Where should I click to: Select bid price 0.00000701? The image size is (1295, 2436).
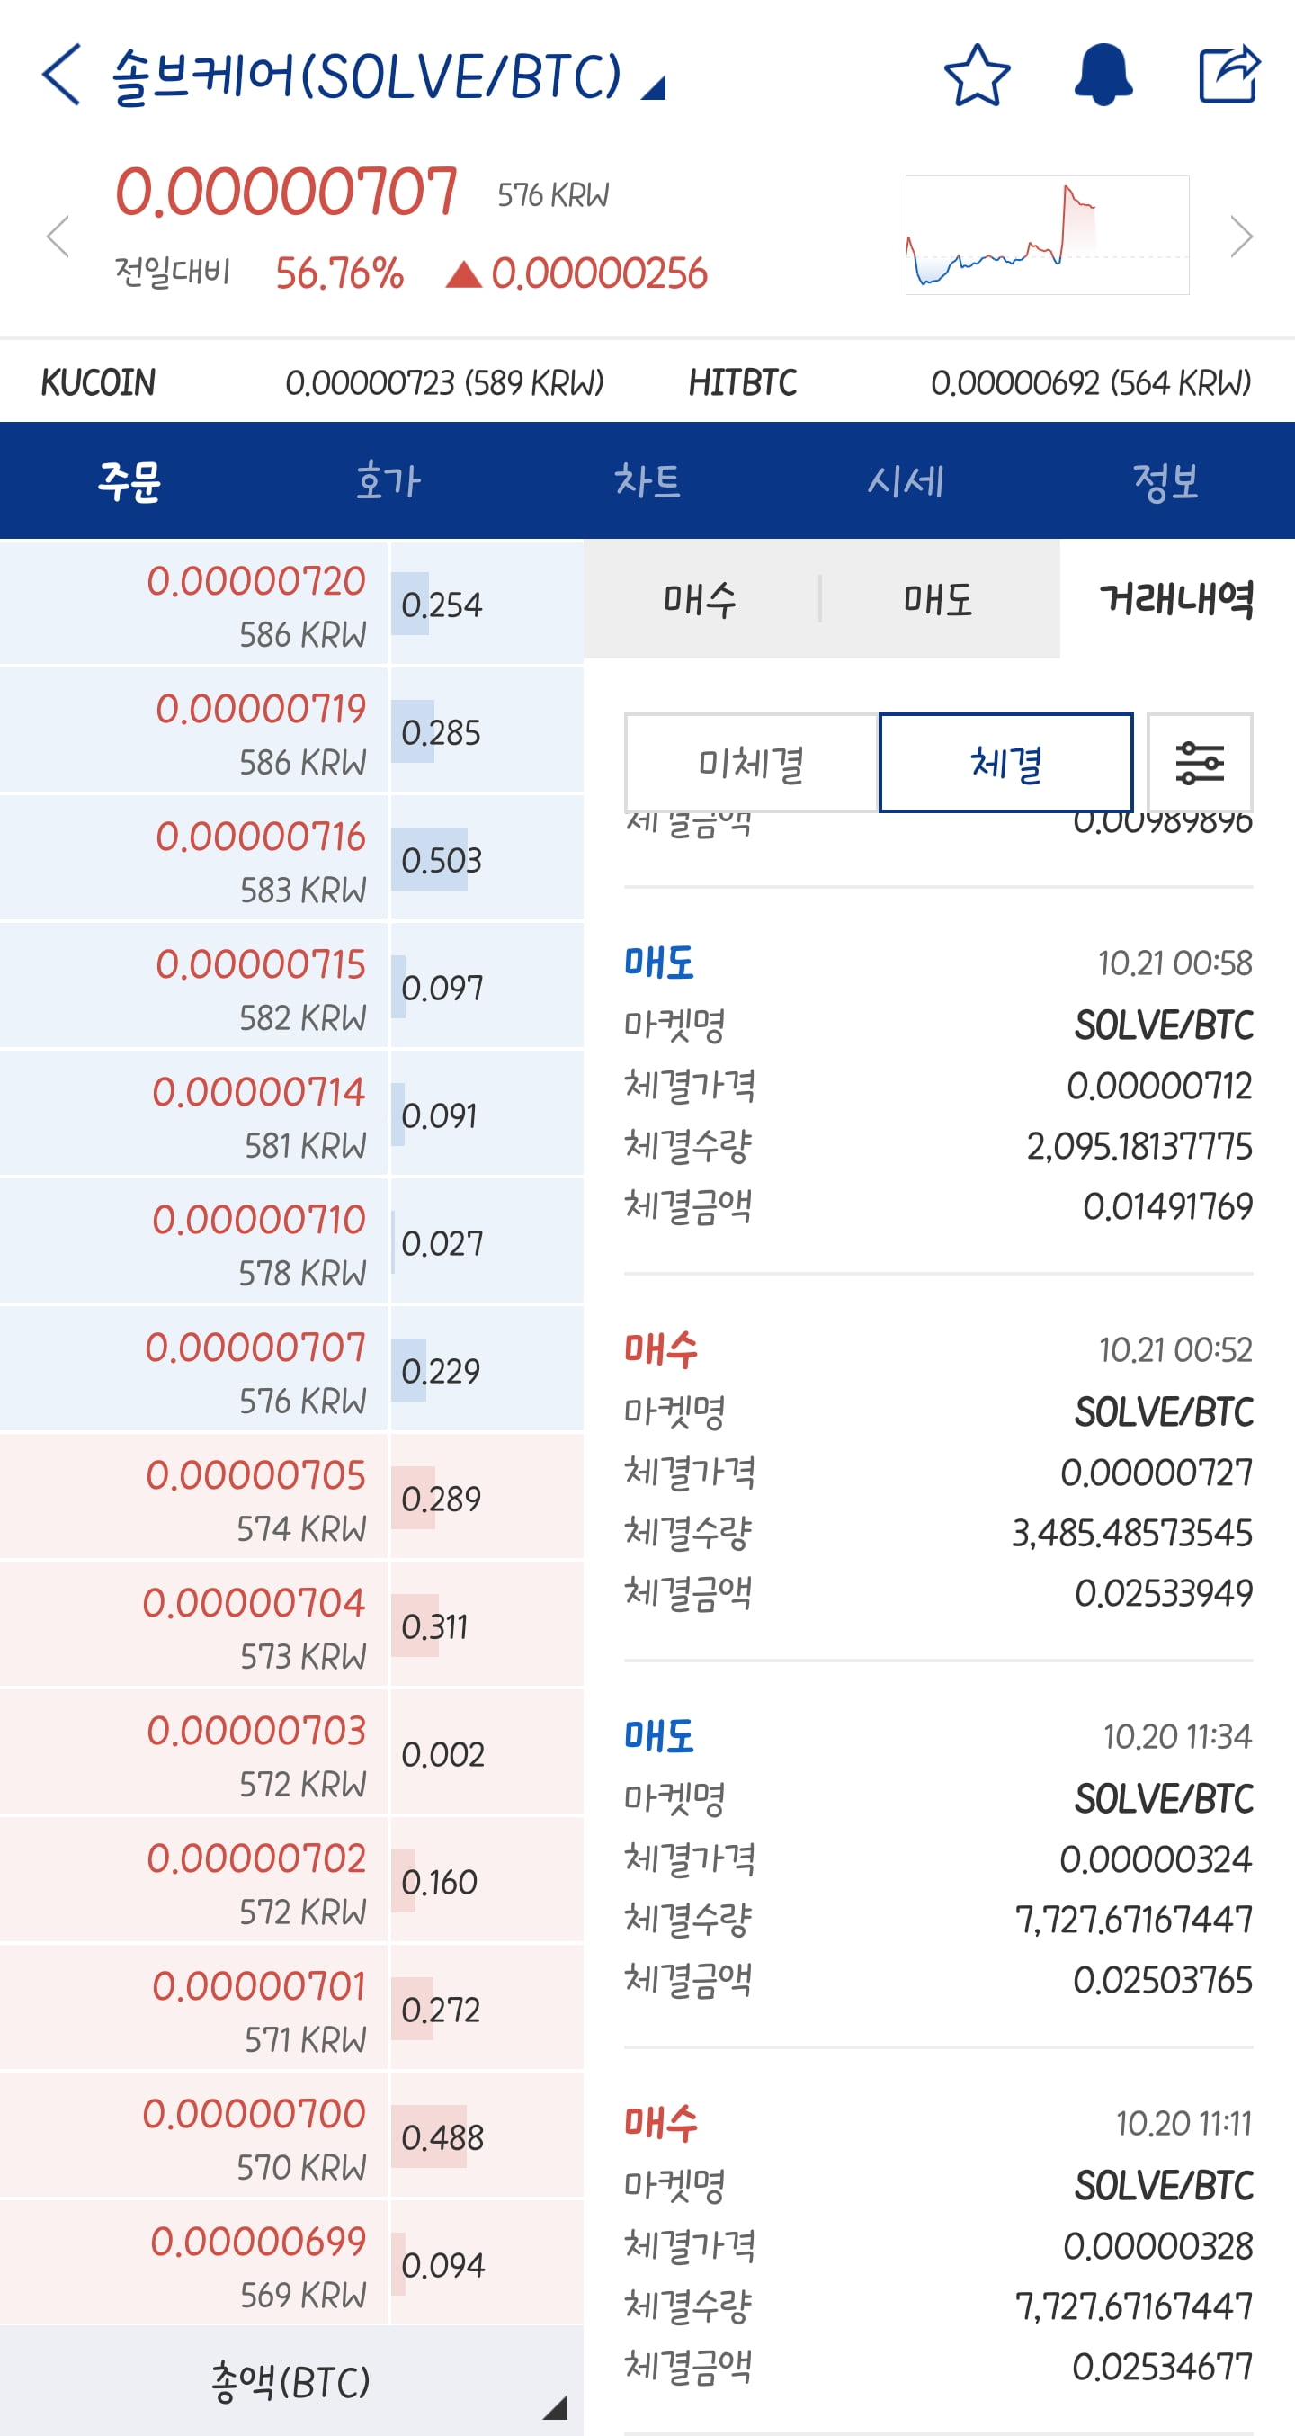(193, 2009)
